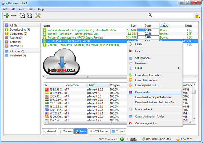This screenshot has width=203, height=143.
Task: Choose Open destination folder menu entry
Action: pyautogui.click(x=155, y=116)
